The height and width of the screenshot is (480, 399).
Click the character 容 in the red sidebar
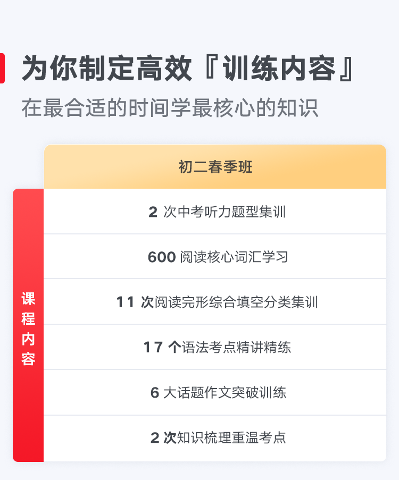pos(28,359)
